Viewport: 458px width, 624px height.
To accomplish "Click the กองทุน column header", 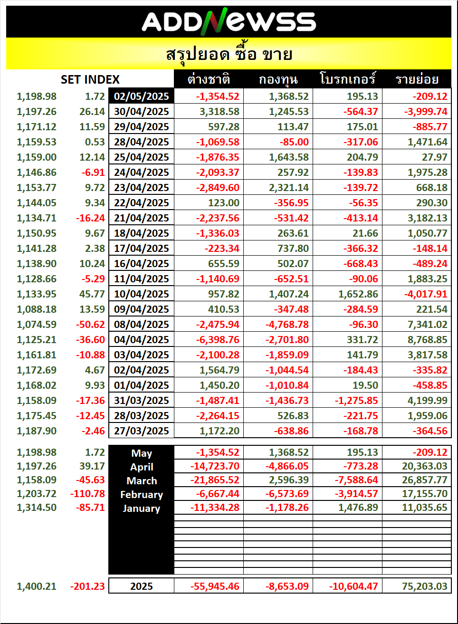I will (x=278, y=79).
